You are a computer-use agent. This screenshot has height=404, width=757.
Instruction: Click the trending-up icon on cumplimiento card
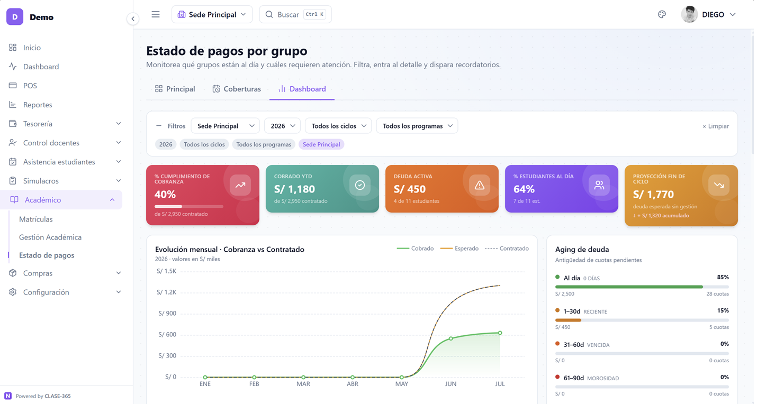[240, 185]
